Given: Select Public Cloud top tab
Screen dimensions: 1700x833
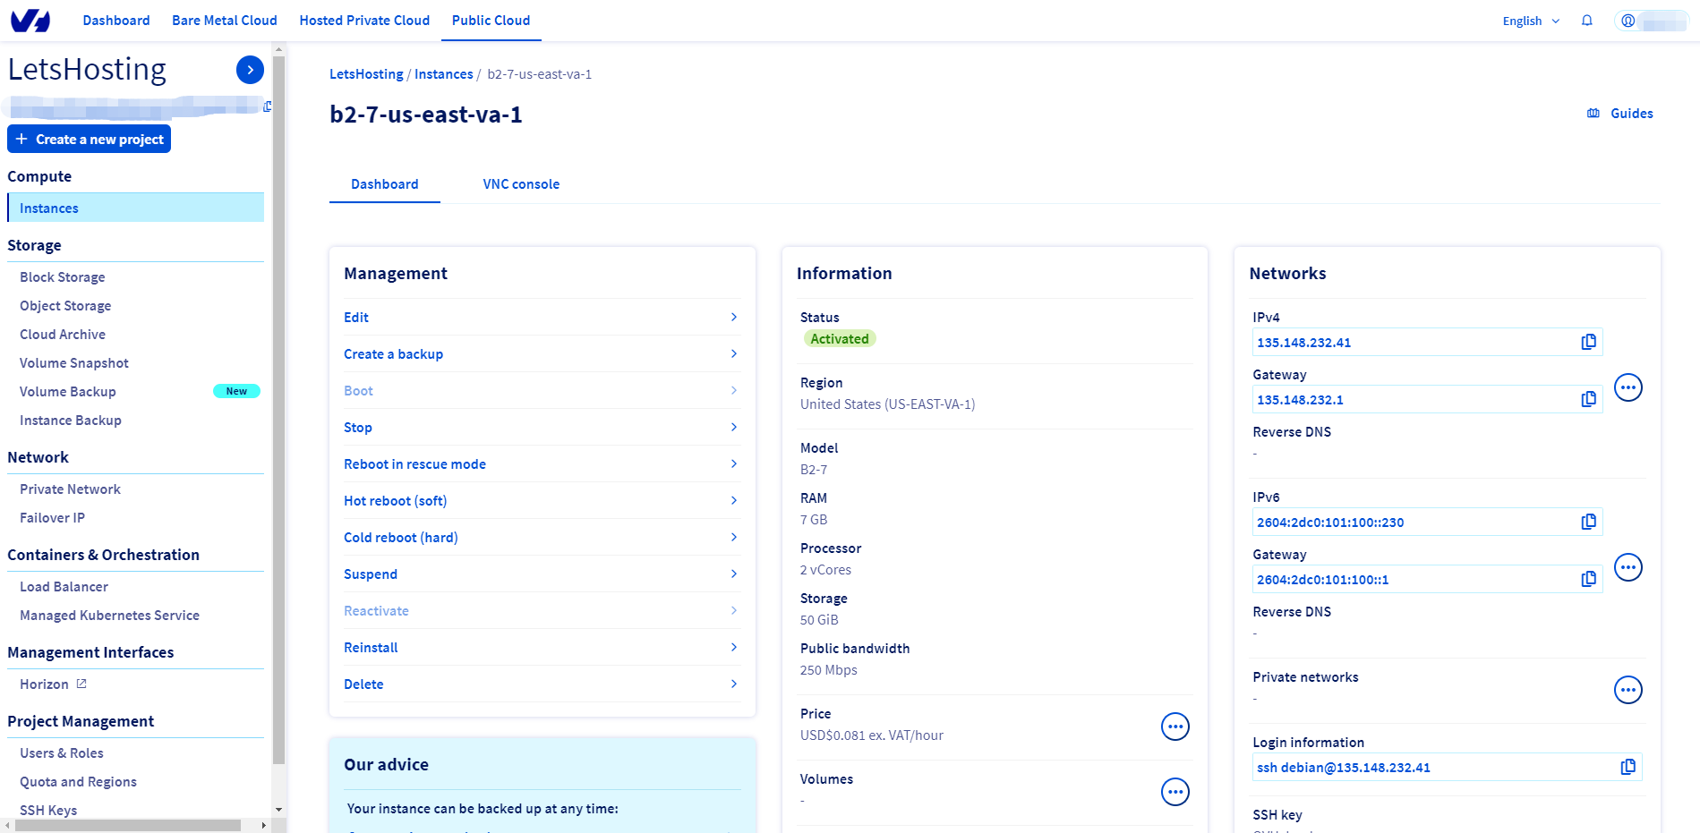Looking at the screenshot, I should 491,21.
